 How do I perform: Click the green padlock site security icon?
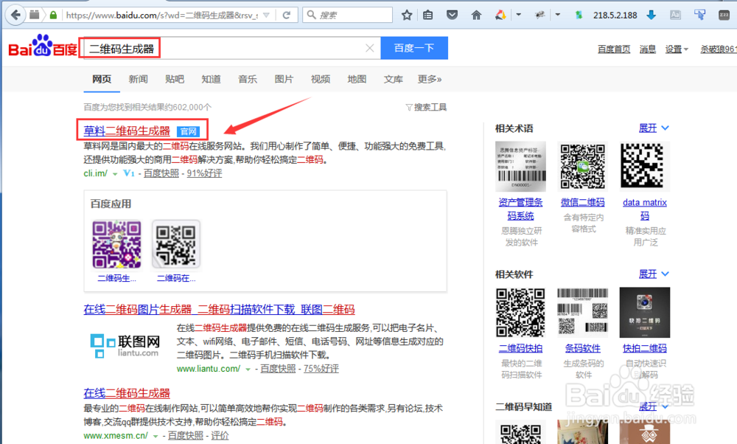pyautogui.click(x=53, y=15)
